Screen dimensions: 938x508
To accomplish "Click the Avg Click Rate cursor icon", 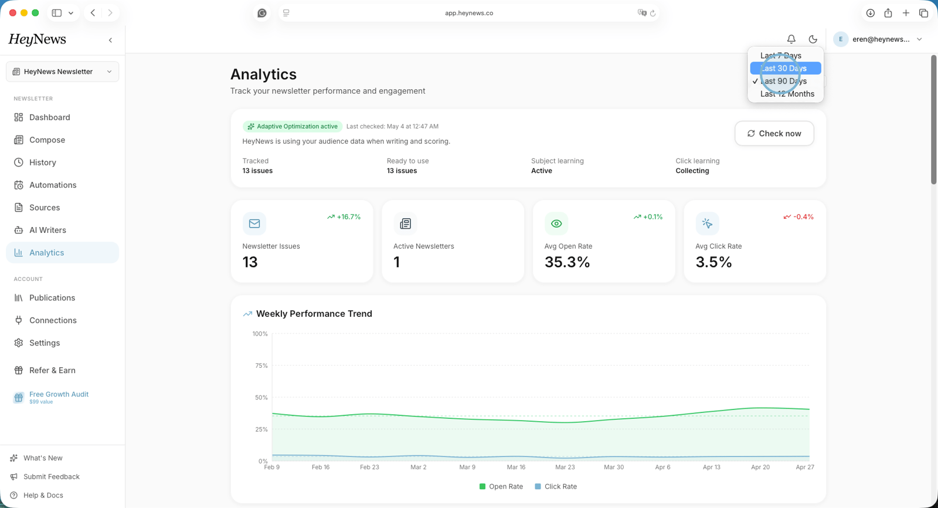I will (x=707, y=223).
